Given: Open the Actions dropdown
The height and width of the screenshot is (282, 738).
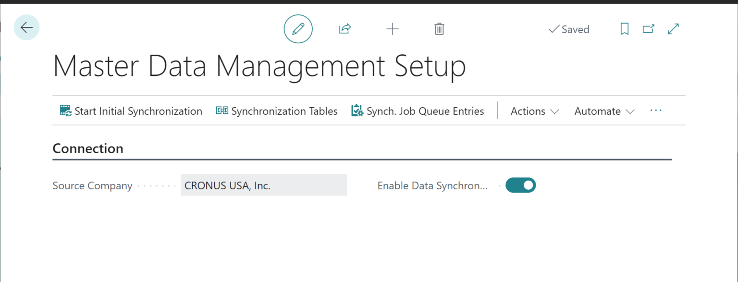Looking at the screenshot, I should click(534, 111).
